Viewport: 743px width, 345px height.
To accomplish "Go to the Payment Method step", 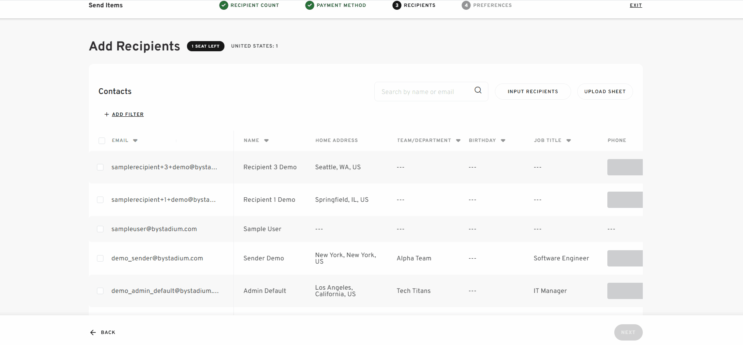I will click(x=341, y=5).
